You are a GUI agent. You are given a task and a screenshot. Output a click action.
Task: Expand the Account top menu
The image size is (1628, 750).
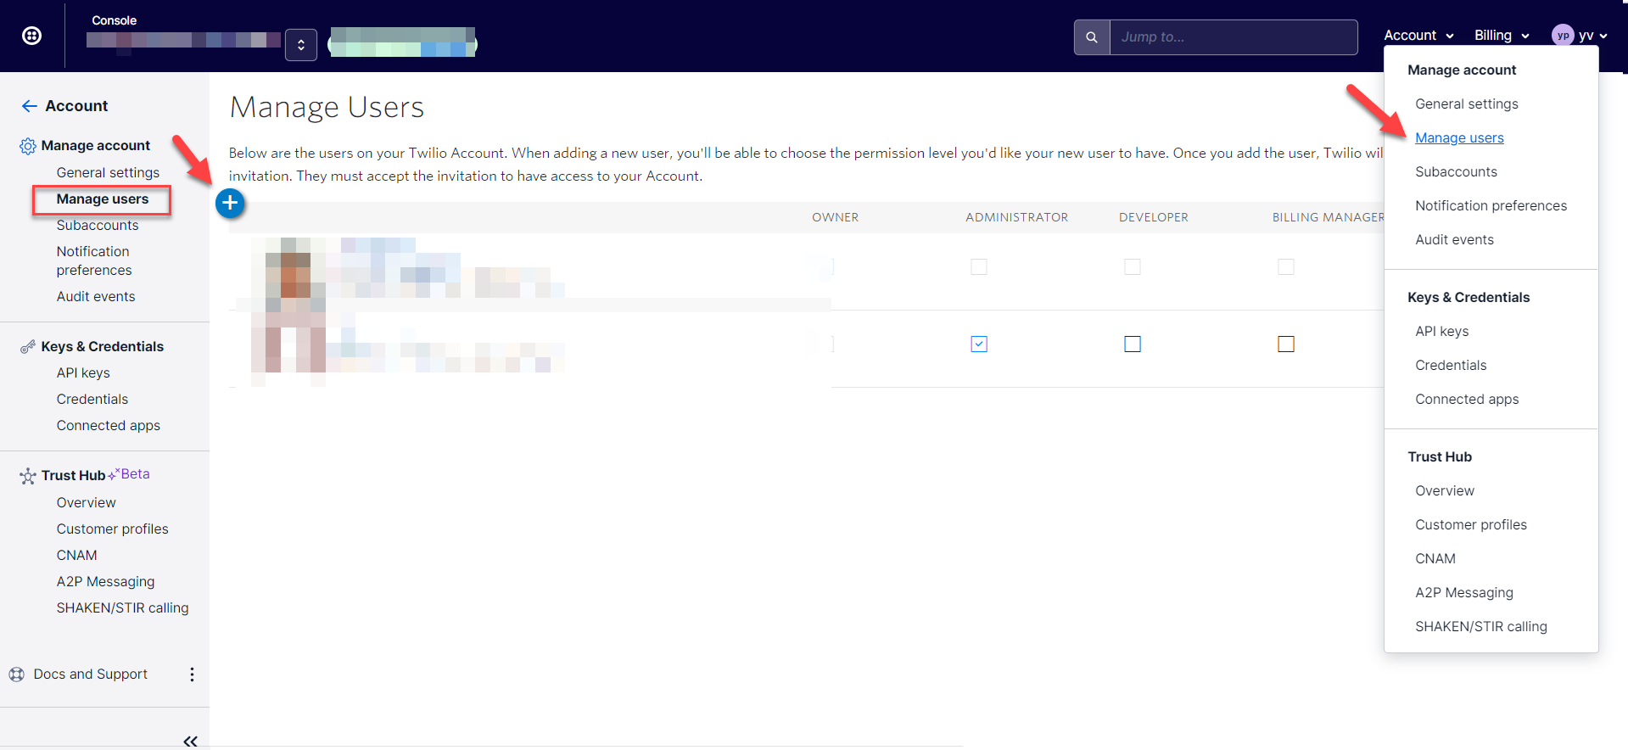pos(1418,36)
